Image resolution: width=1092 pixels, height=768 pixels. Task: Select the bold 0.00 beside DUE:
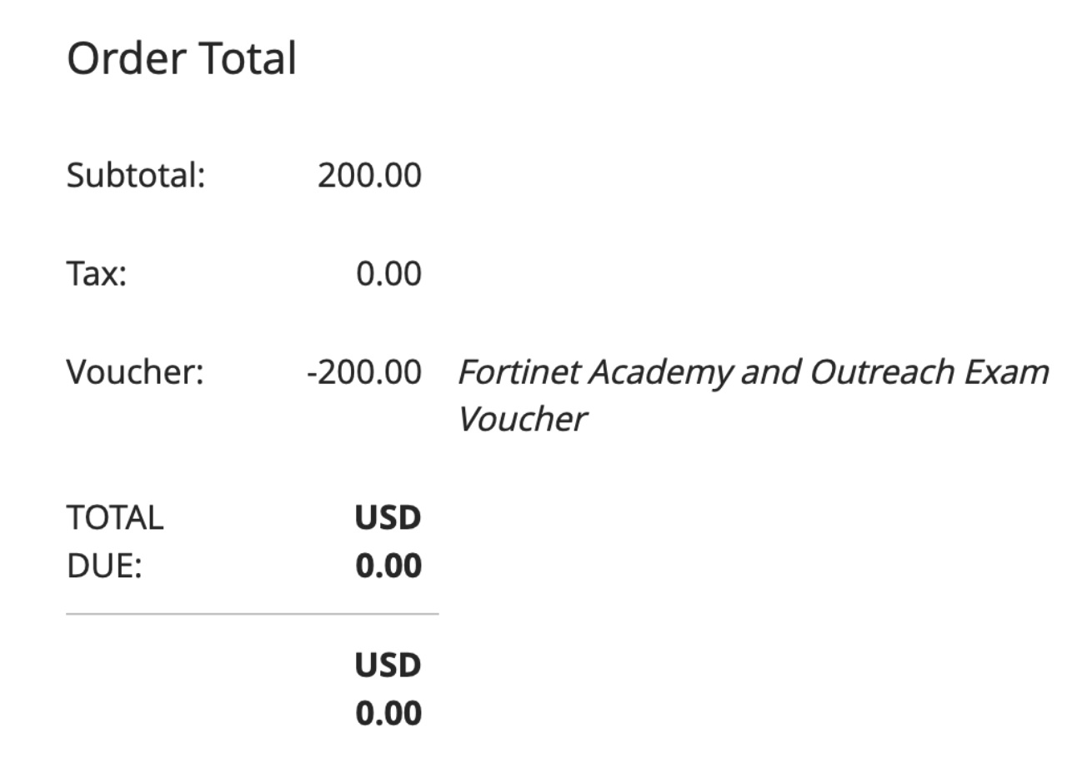tap(388, 566)
